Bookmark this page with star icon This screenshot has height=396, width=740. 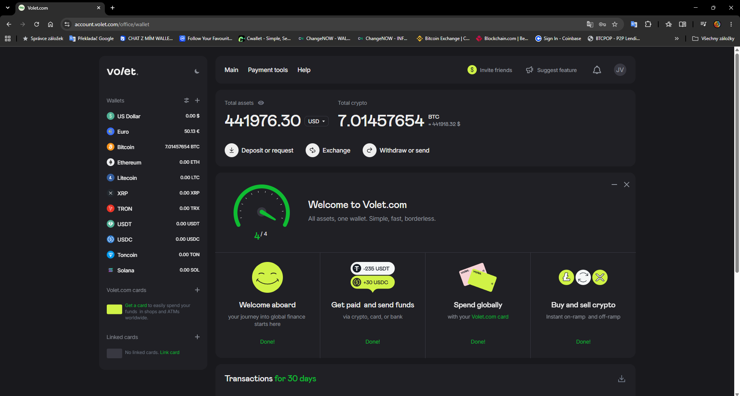coord(615,24)
